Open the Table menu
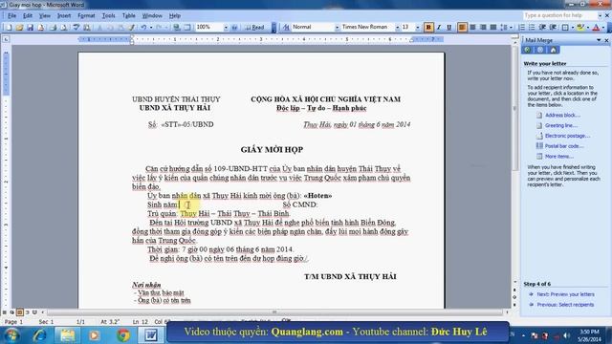 pos(128,15)
